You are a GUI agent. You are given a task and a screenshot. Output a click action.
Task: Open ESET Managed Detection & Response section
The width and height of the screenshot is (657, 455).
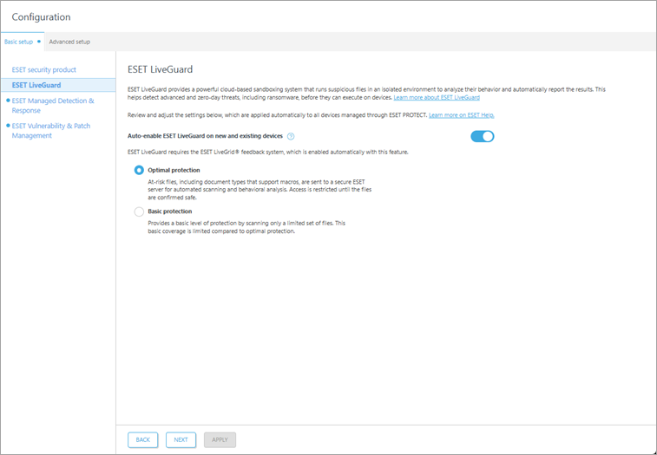click(53, 106)
